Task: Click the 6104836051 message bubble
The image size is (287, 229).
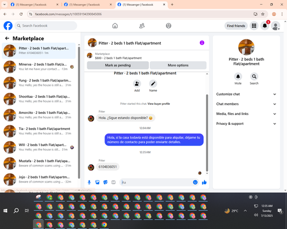Action: coord(107,167)
